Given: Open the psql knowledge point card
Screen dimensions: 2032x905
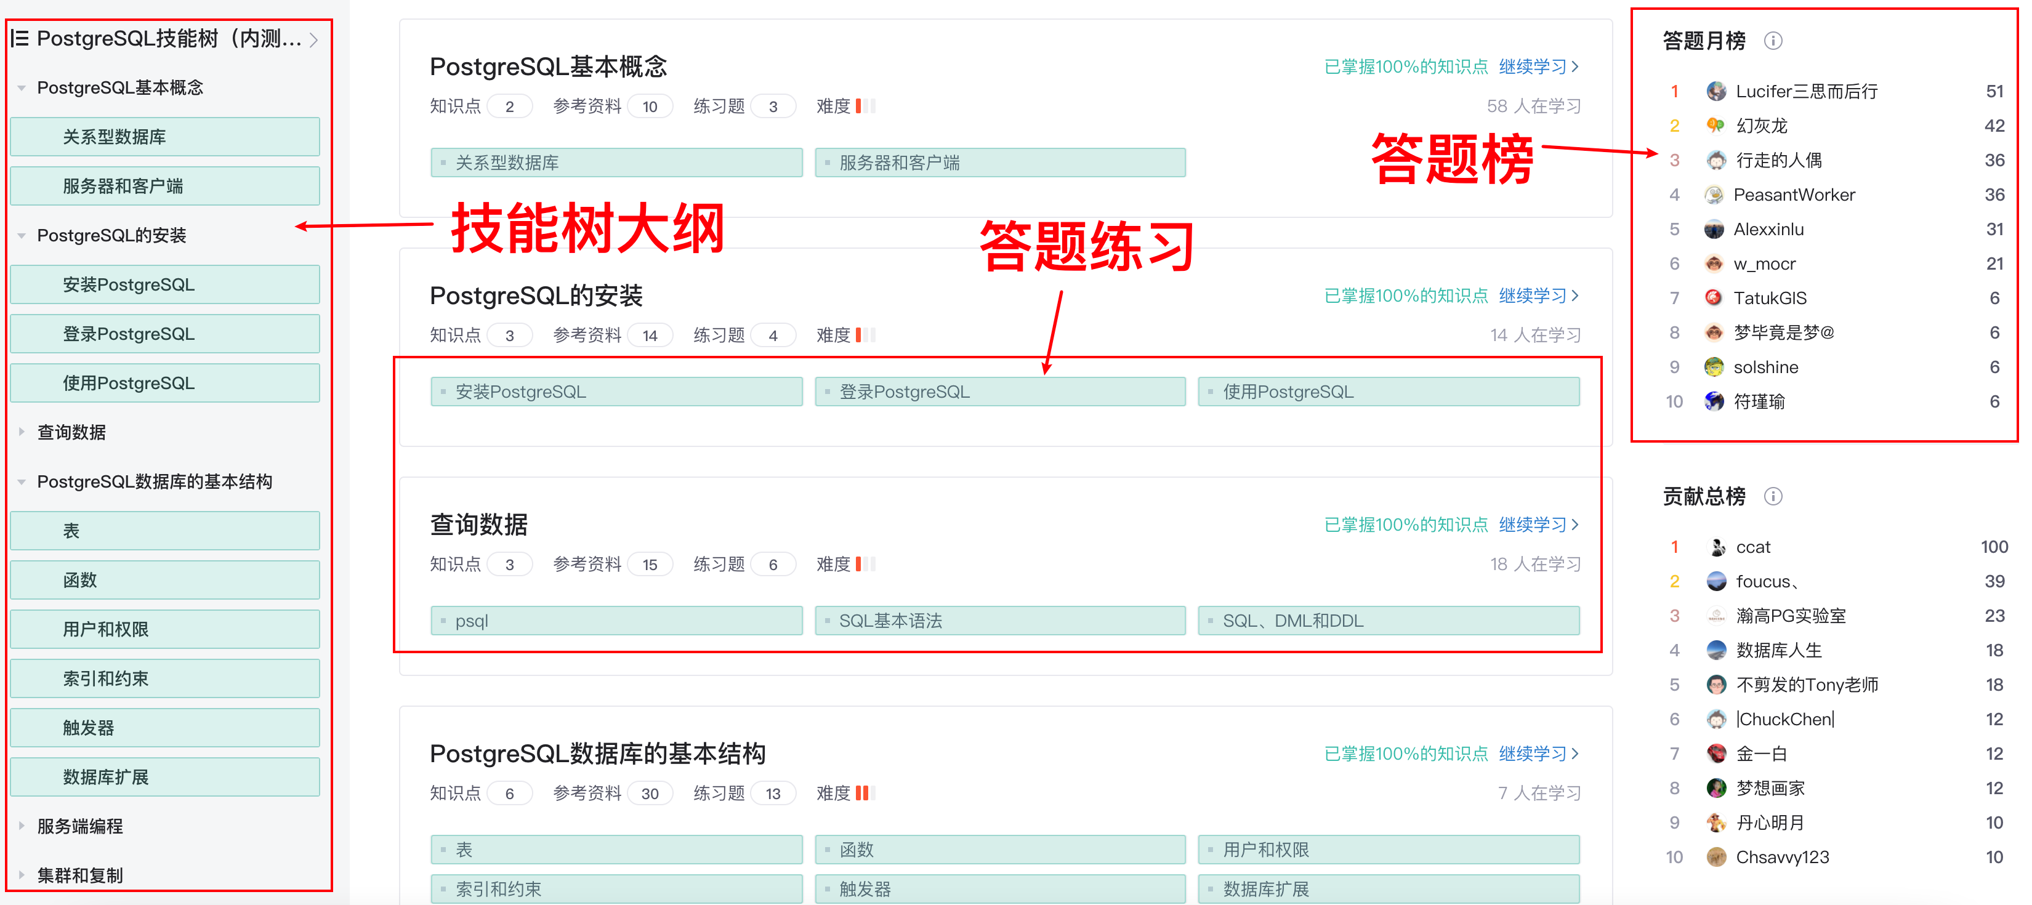Looking at the screenshot, I should pyautogui.click(x=616, y=620).
